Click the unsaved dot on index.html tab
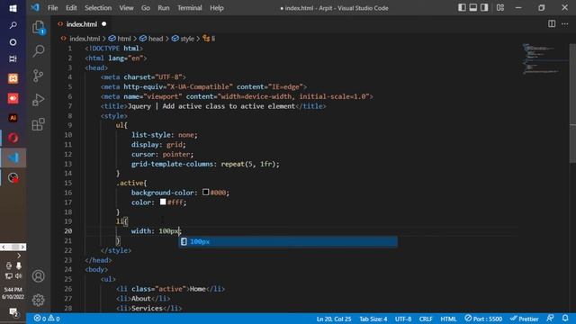 pos(104,24)
